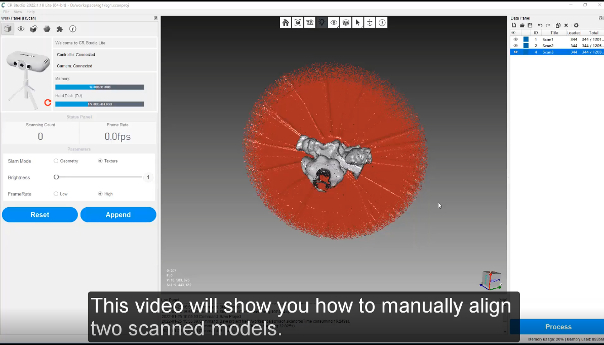Open the info icon in viewport toolbar
This screenshot has height=345, width=604.
(x=382, y=22)
